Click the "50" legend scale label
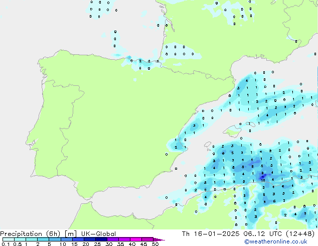 pos(155,244)
